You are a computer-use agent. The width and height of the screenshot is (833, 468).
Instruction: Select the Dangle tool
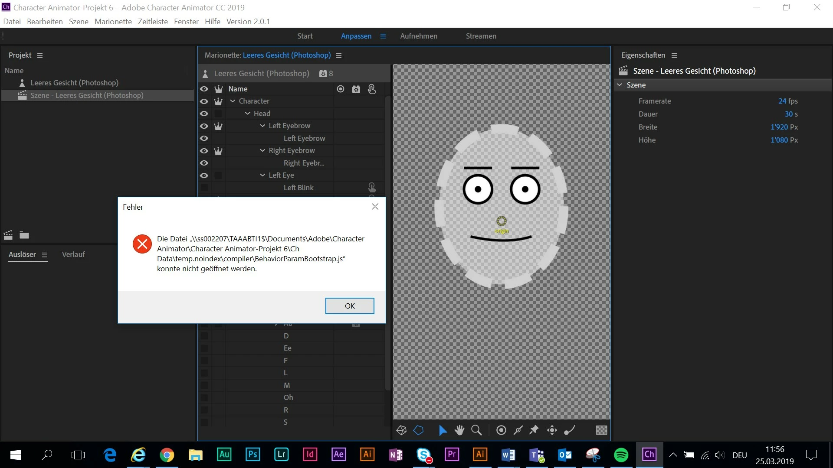click(x=569, y=430)
